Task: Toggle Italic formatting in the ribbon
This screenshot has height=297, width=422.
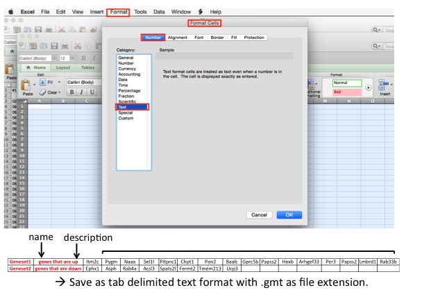Action: tap(82, 92)
